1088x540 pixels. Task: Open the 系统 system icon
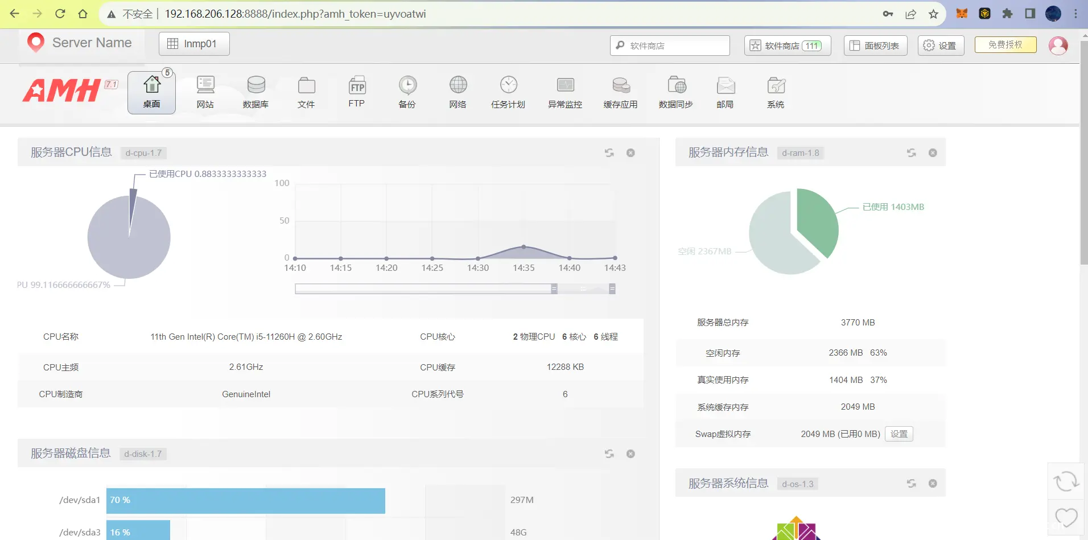776,92
